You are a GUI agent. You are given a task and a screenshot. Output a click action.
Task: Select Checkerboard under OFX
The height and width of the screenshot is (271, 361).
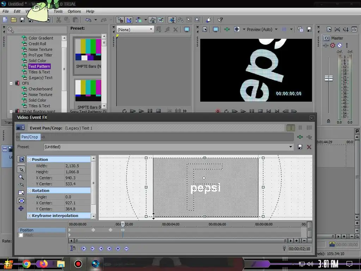[x=40, y=89]
